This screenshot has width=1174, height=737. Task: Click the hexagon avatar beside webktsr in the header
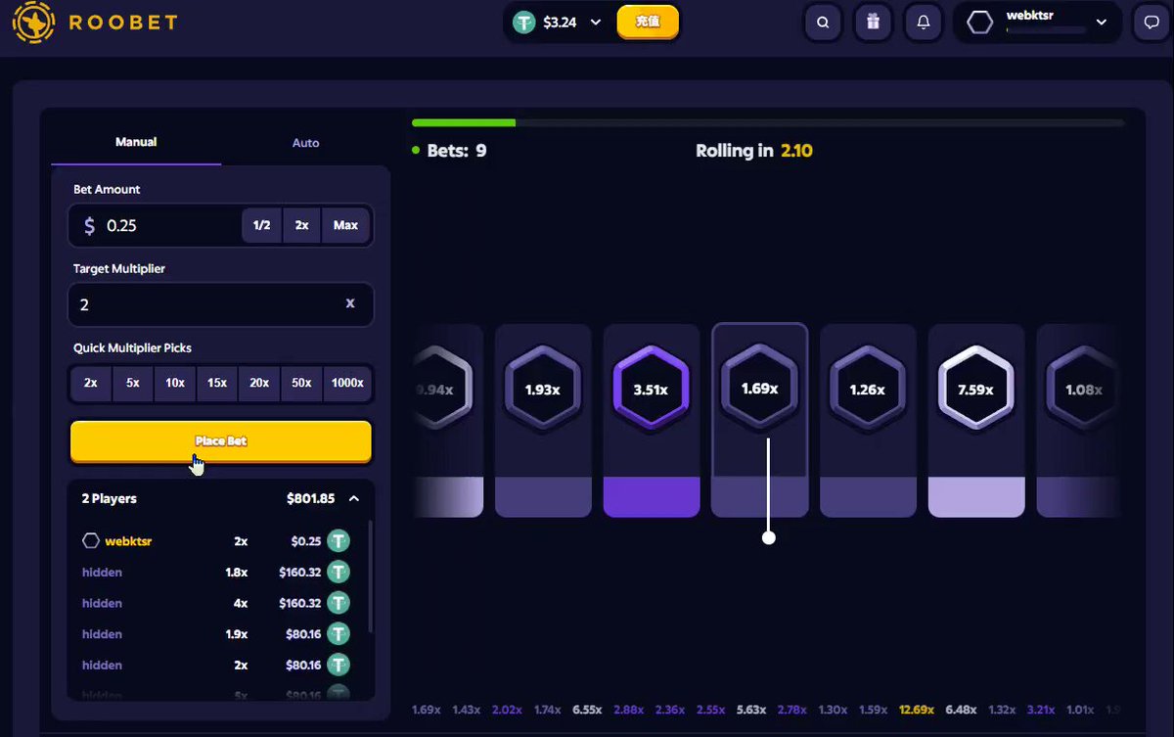coord(979,23)
